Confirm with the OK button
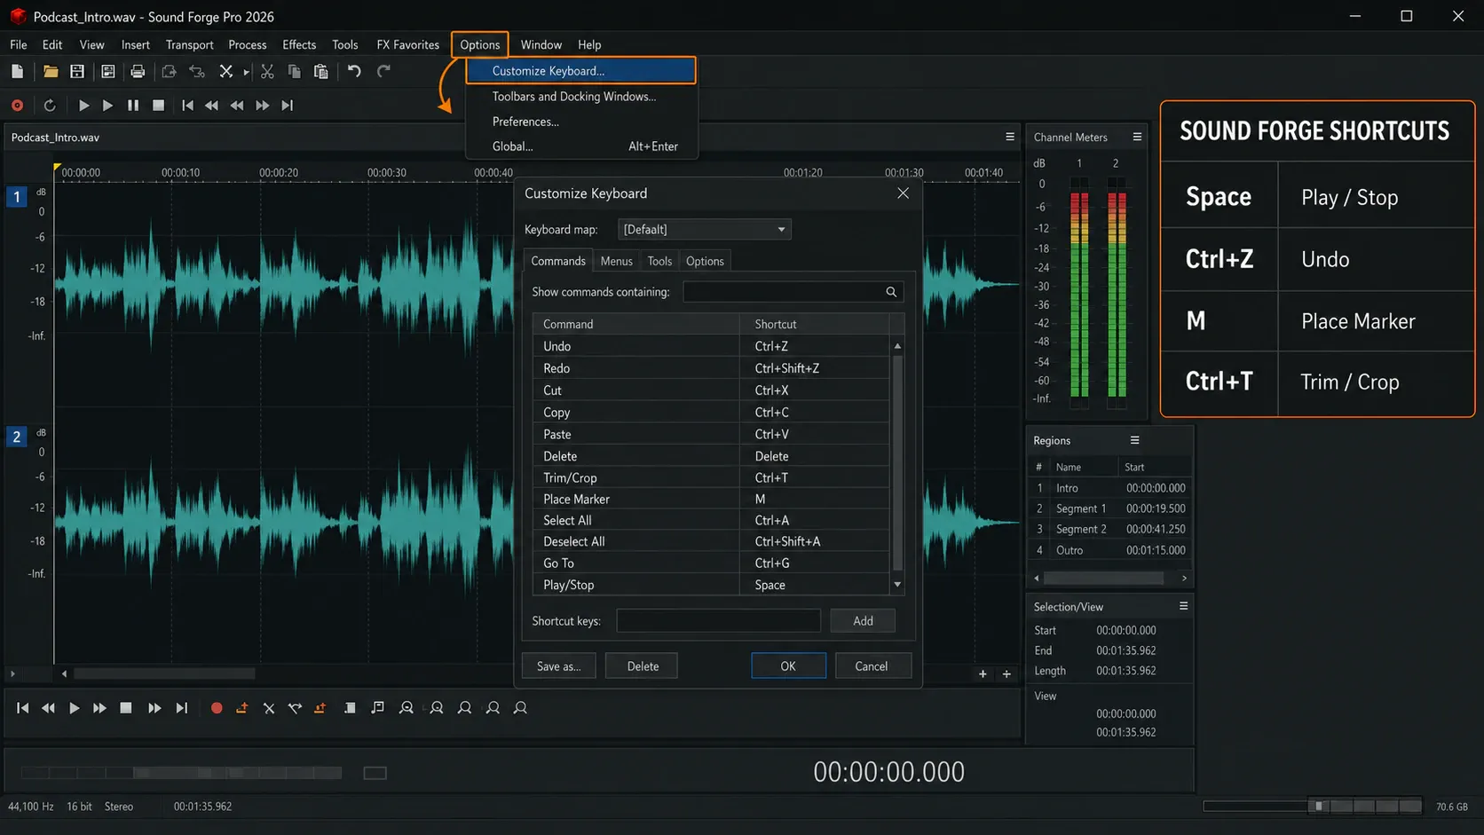 point(788,666)
